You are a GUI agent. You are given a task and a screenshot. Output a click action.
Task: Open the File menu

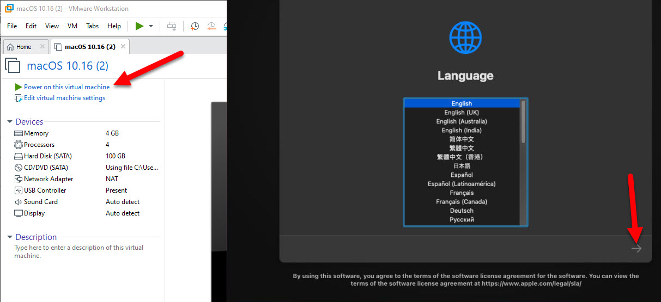[12, 26]
